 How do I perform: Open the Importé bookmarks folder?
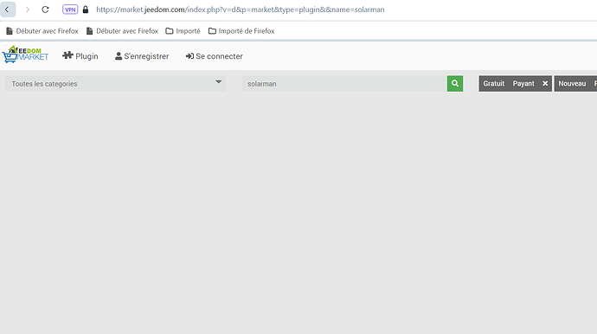[183, 31]
